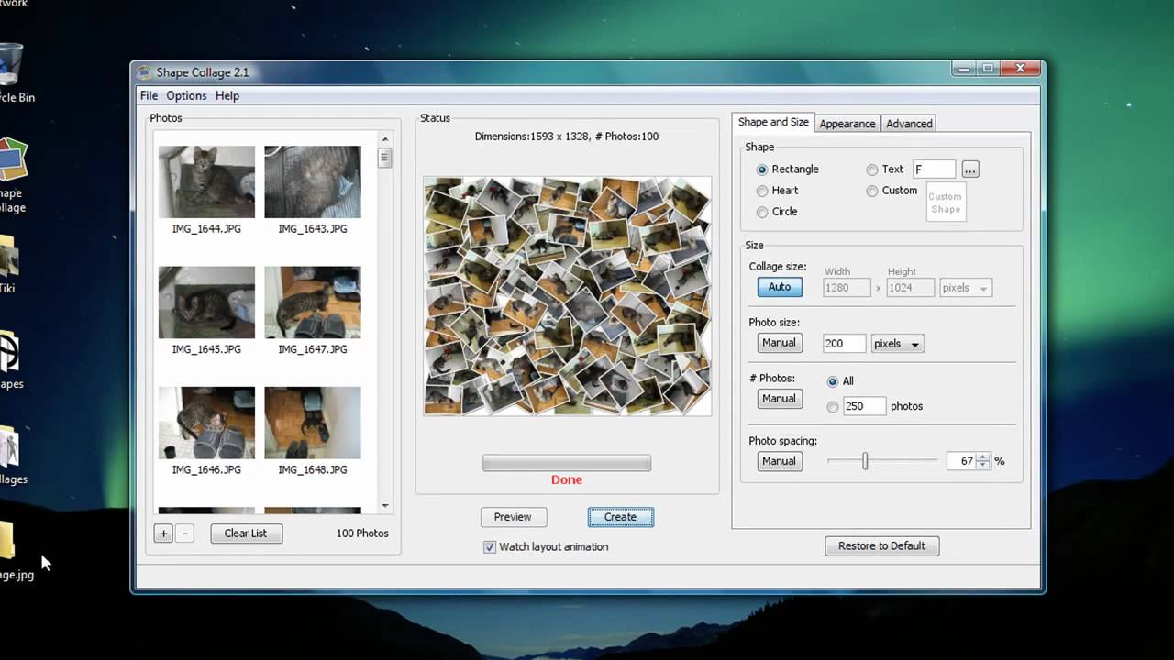The image size is (1174, 660).
Task: Select the Rectangle shape option
Action: click(762, 170)
